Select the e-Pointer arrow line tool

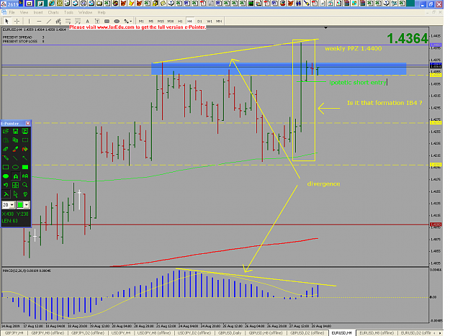[x=25, y=158]
